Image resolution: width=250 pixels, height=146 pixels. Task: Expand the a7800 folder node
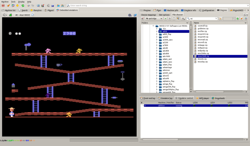coord(157,45)
